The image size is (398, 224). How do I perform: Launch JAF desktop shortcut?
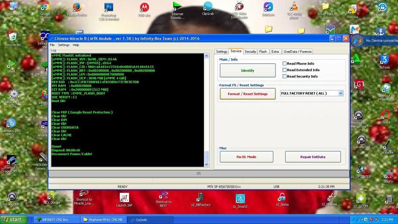(x=124, y=200)
